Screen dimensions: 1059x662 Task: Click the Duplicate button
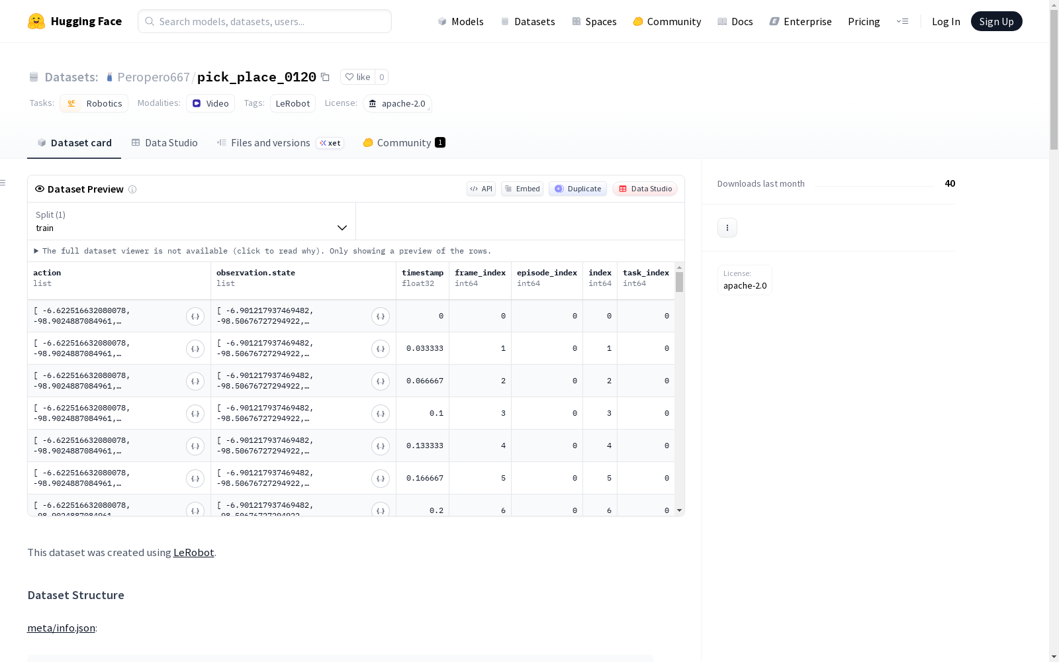coord(578,189)
